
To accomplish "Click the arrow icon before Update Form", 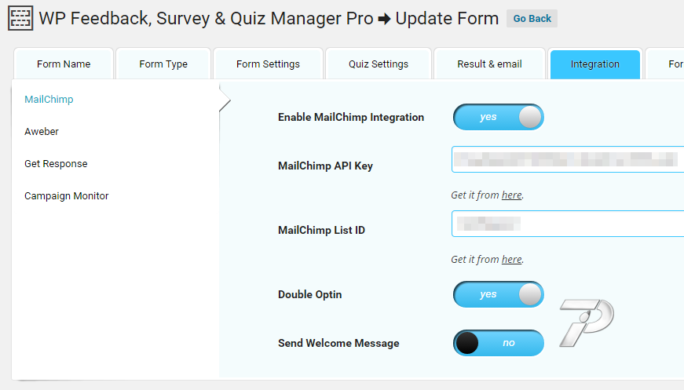I will 384,19.
